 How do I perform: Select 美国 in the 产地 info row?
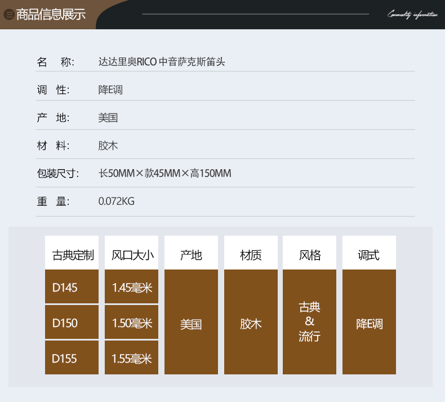pos(108,118)
